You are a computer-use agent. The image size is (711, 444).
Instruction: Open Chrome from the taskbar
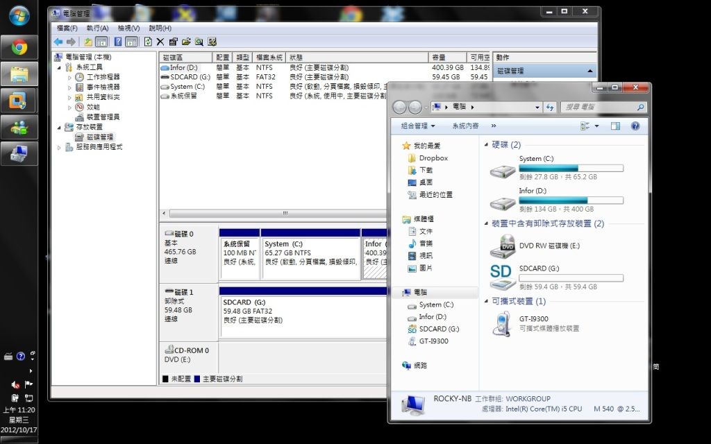pyautogui.click(x=19, y=47)
